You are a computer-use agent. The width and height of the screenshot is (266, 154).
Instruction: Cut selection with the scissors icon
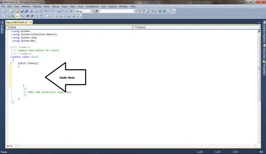(32, 11)
